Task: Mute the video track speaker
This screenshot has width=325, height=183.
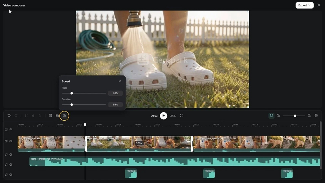Action: click(x=11, y=141)
